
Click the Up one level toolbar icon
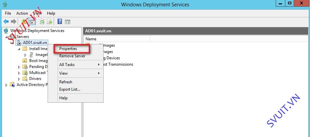coord(24,21)
